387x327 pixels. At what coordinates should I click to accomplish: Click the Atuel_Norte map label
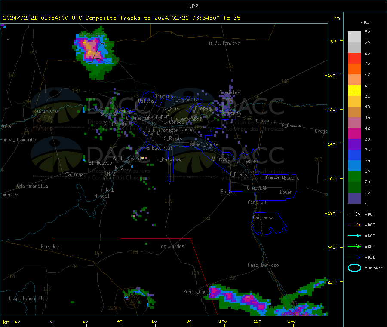(204, 144)
